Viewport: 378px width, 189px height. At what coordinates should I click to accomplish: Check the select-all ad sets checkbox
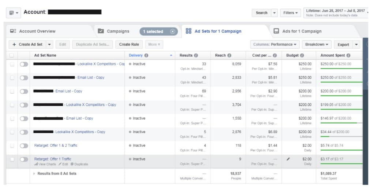12,56
